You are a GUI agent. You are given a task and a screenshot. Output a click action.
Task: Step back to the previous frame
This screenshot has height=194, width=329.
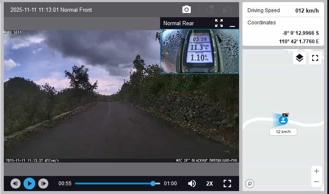point(16,184)
